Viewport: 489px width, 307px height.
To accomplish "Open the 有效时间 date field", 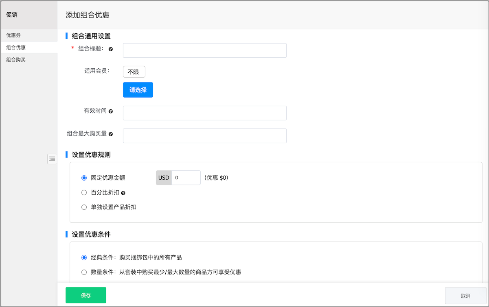I will click(204, 113).
